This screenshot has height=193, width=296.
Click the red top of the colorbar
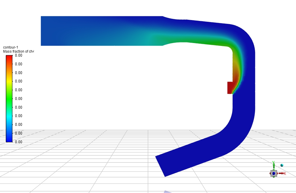9,57
